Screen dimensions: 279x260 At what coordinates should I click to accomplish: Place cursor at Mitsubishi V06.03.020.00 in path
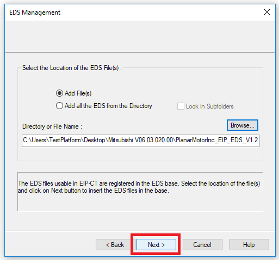click(x=141, y=140)
